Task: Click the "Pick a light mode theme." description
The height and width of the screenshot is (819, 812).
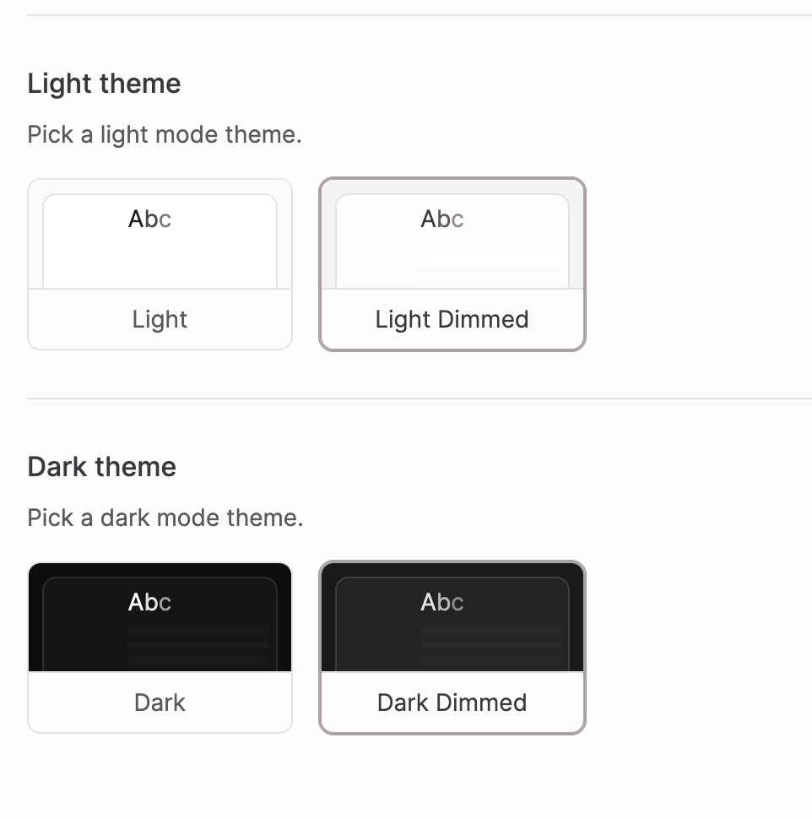Action: pos(164,134)
